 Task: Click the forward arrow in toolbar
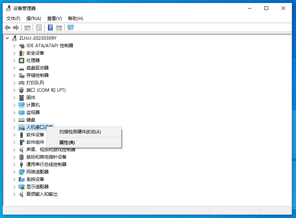click(x=16, y=27)
